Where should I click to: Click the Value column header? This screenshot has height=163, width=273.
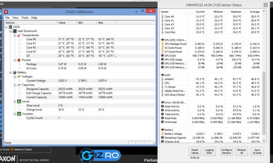point(66,22)
